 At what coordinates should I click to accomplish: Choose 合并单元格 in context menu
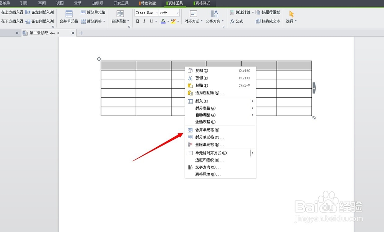click(x=220, y=130)
